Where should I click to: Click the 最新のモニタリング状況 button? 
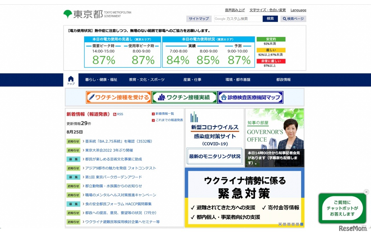click(x=215, y=156)
